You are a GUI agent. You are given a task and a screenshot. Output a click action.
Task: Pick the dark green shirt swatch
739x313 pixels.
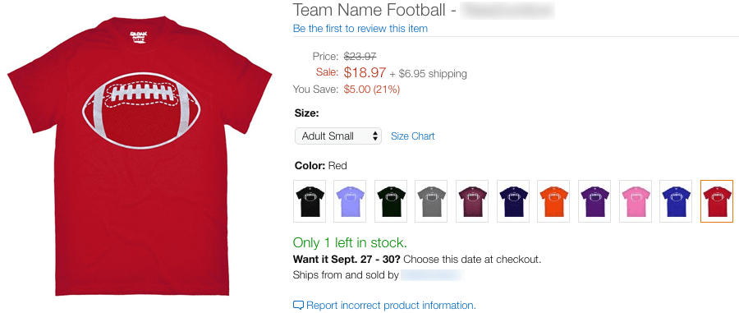pyautogui.click(x=391, y=201)
